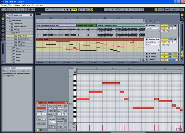
Task: Click the clip color swatch
Action: tap(41, 108)
